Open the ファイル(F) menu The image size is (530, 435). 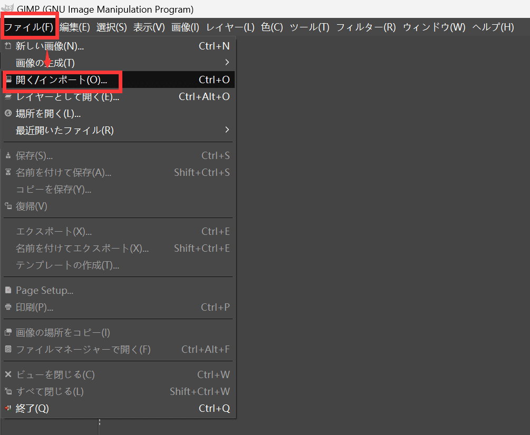(28, 27)
